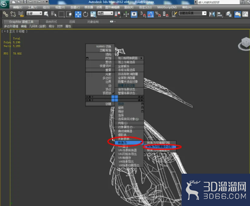Viewport: 250px width, 206px height.
Task: Click the New file icon in title bar
Action: coord(14,2)
